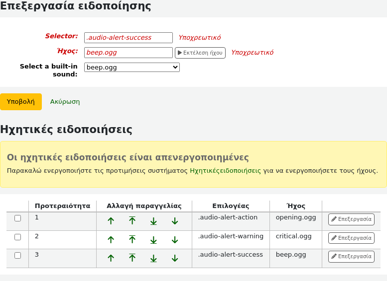Open the Ηχητικέςειδοποιήσεις system preference link
Image resolution: width=387 pixels, height=281 pixels.
coord(225,170)
